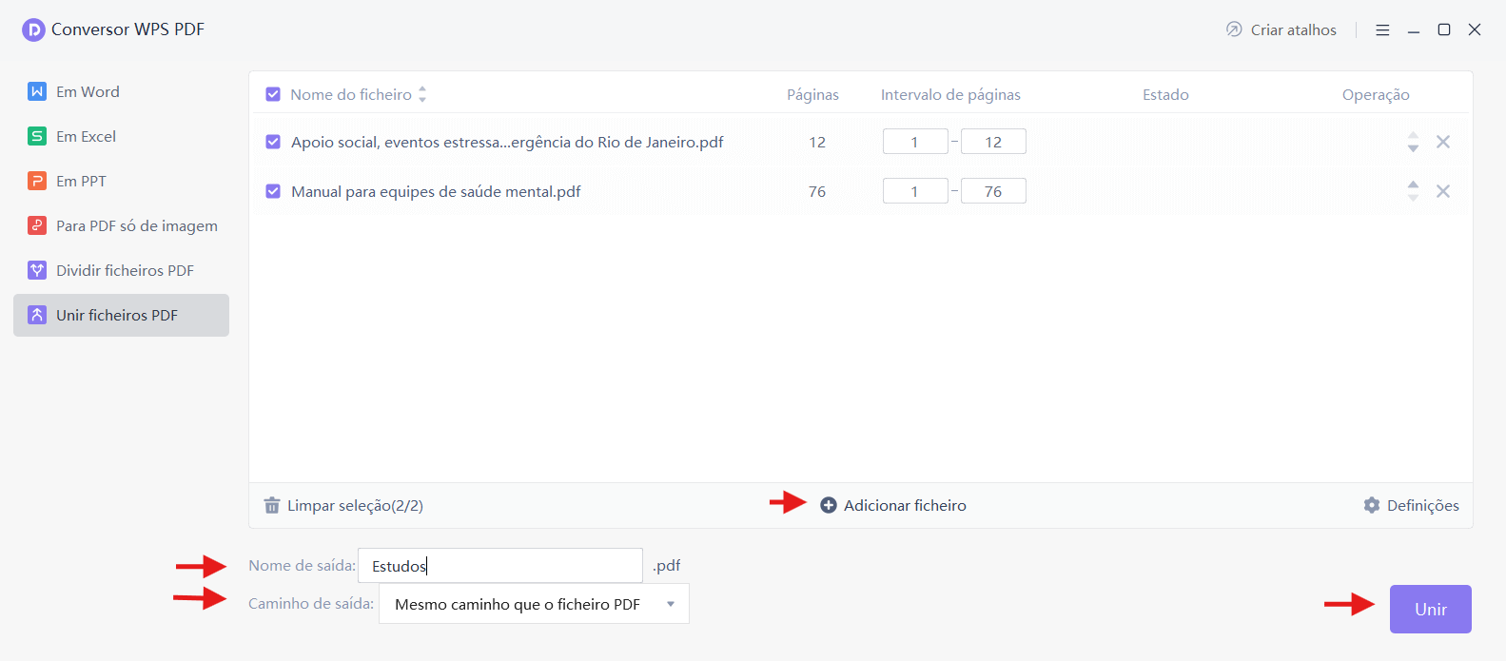Select the Em Excel conversion tool
Image resolution: width=1506 pixels, height=661 pixels.
point(85,136)
